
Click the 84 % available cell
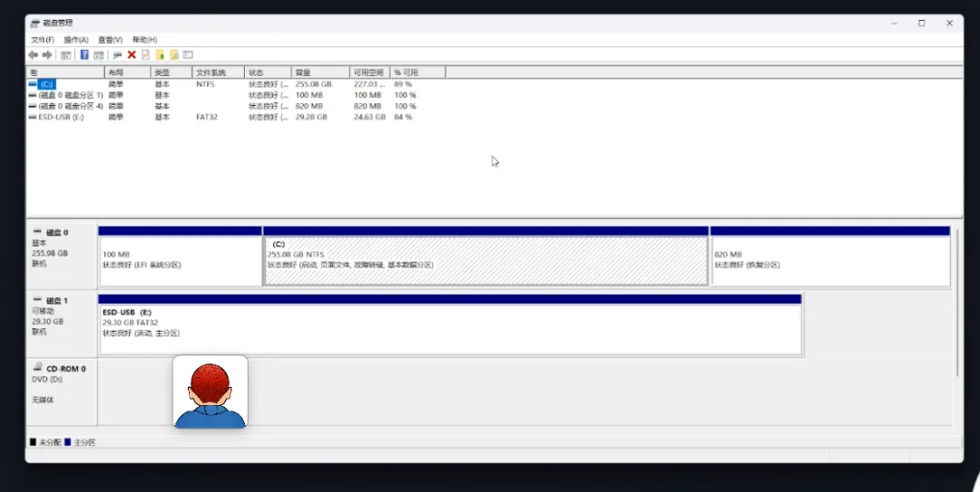[x=403, y=118]
